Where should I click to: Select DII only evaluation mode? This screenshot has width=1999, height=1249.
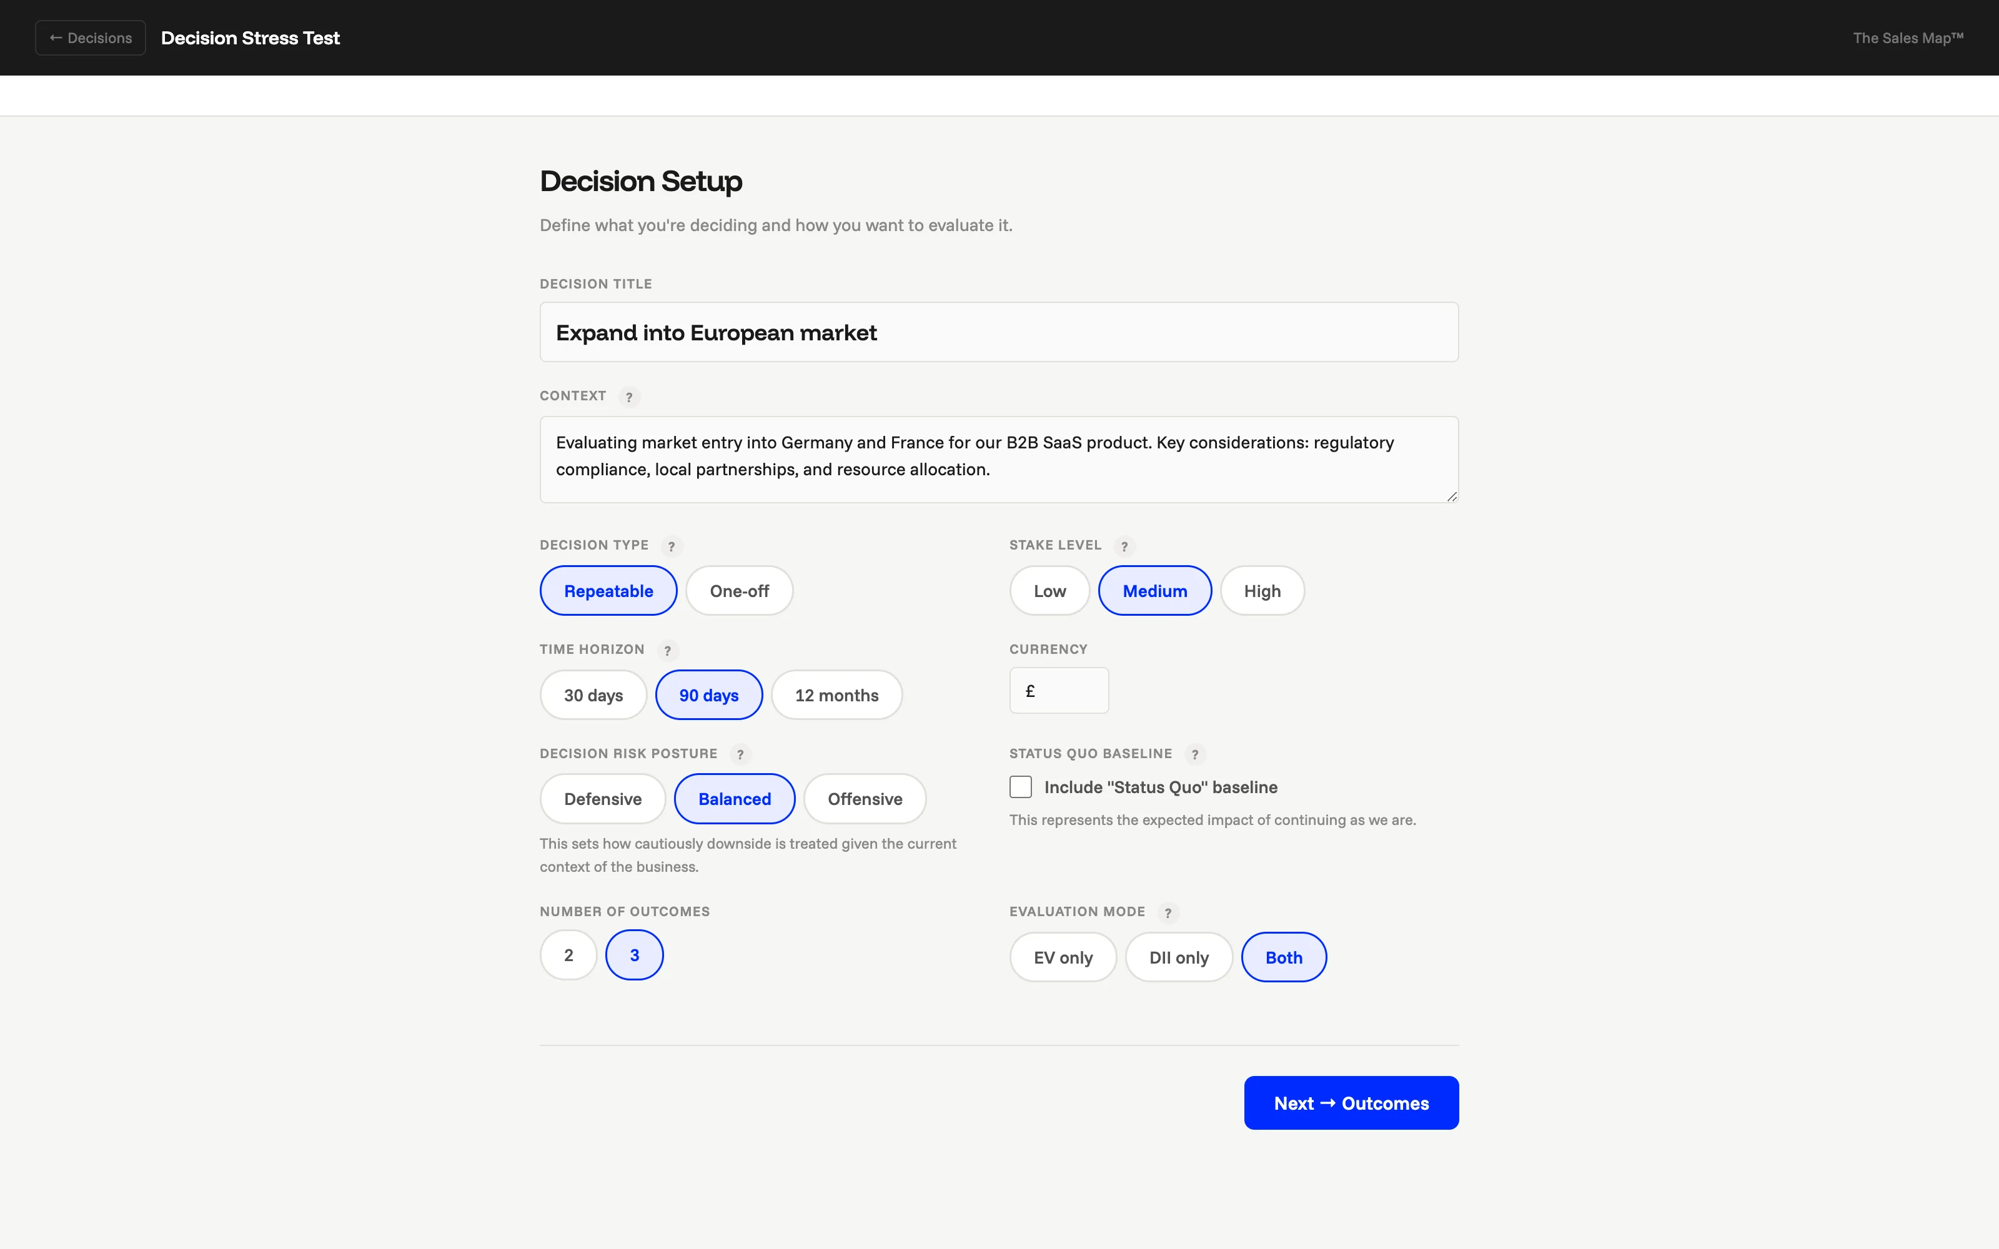tap(1179, 957)
